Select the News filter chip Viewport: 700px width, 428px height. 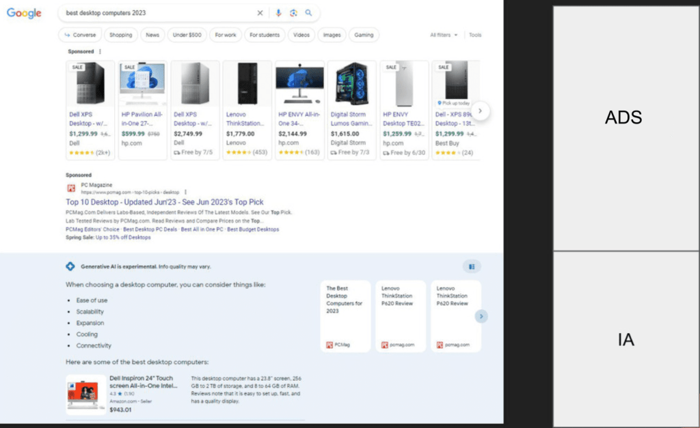152,35
